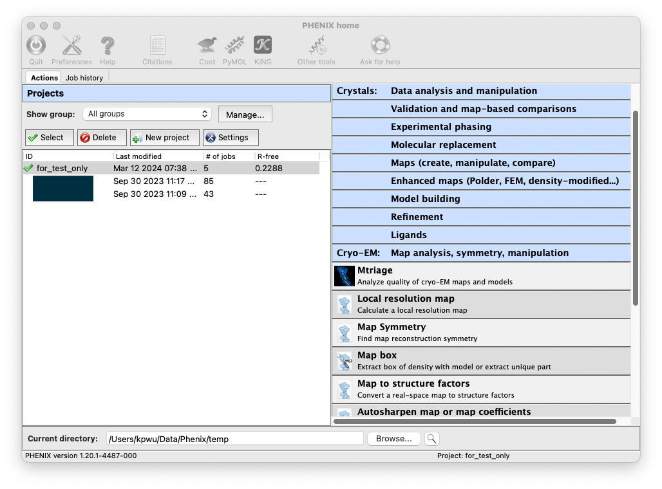
Task: Open PyMOL via its toolbar icon
Action: (x=234, y=48)
